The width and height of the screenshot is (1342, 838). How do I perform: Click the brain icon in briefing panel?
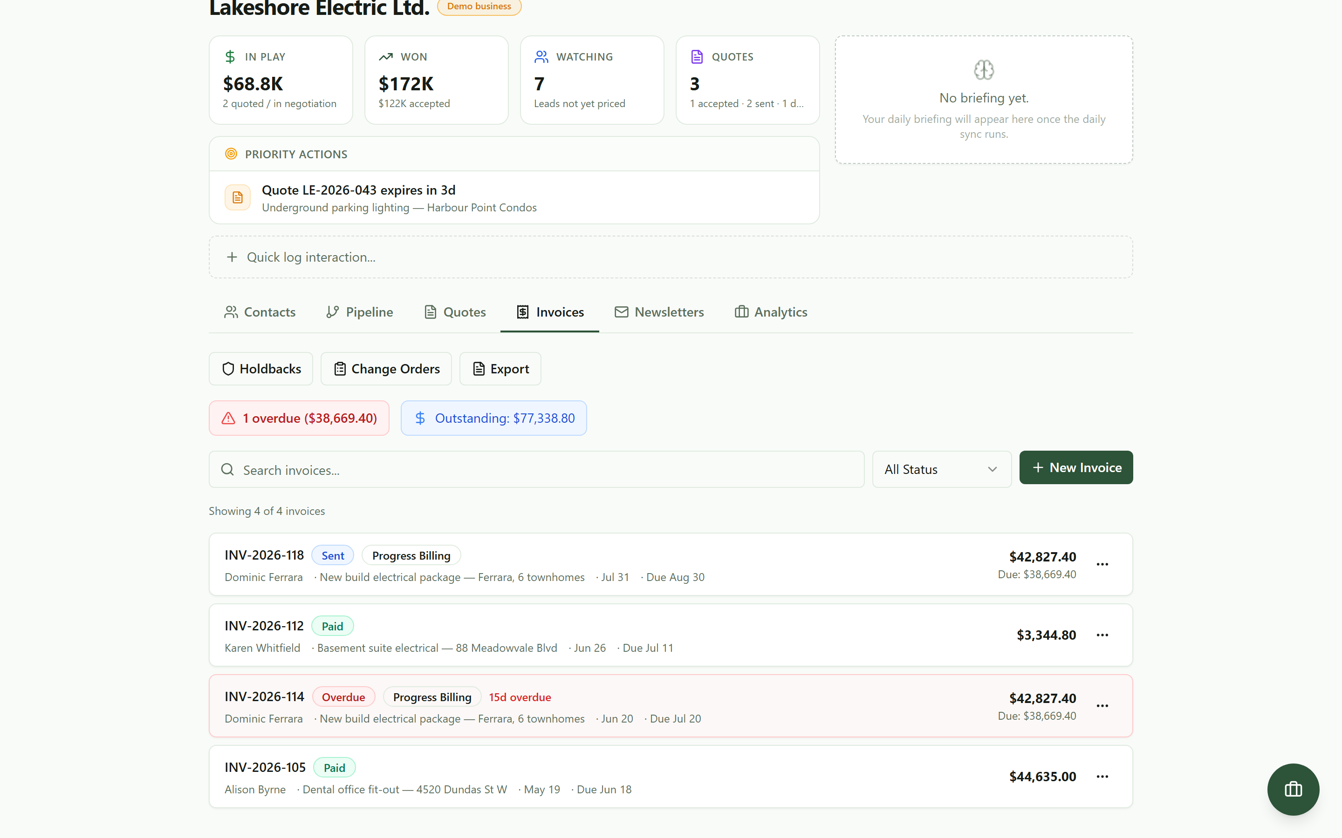click(x=984, y=70)
